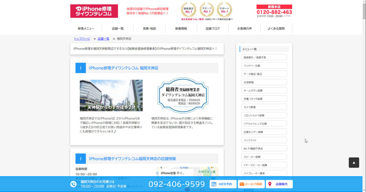Follow the 店舗一覧 breadcrumb link
The image size is (366, 192).
coord(103,39)
